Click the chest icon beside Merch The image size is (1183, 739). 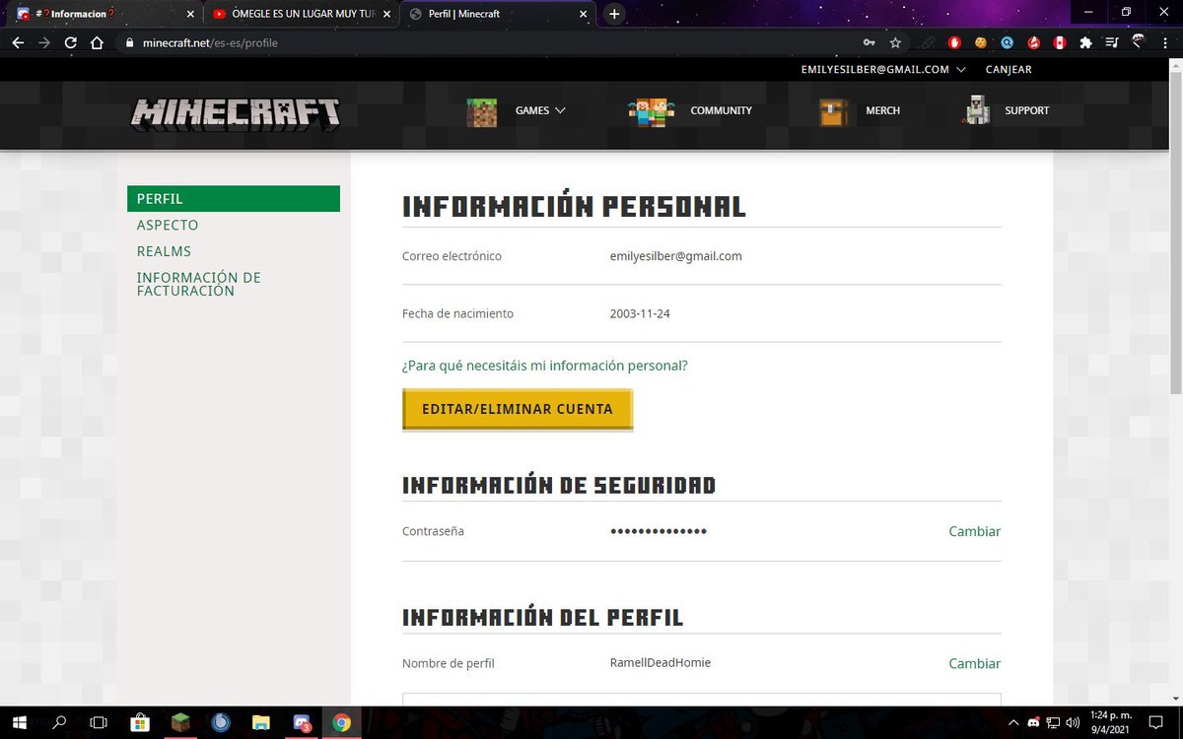tap(833, 111)
